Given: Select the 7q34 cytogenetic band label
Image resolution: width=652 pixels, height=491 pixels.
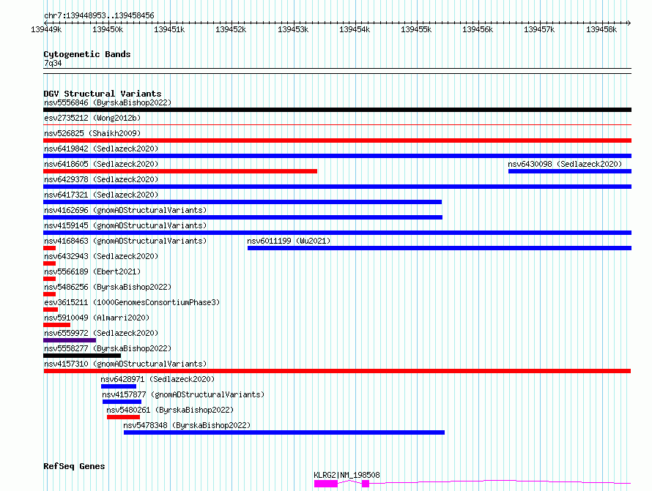Looking at the screenshot, I should click(53, 63).
